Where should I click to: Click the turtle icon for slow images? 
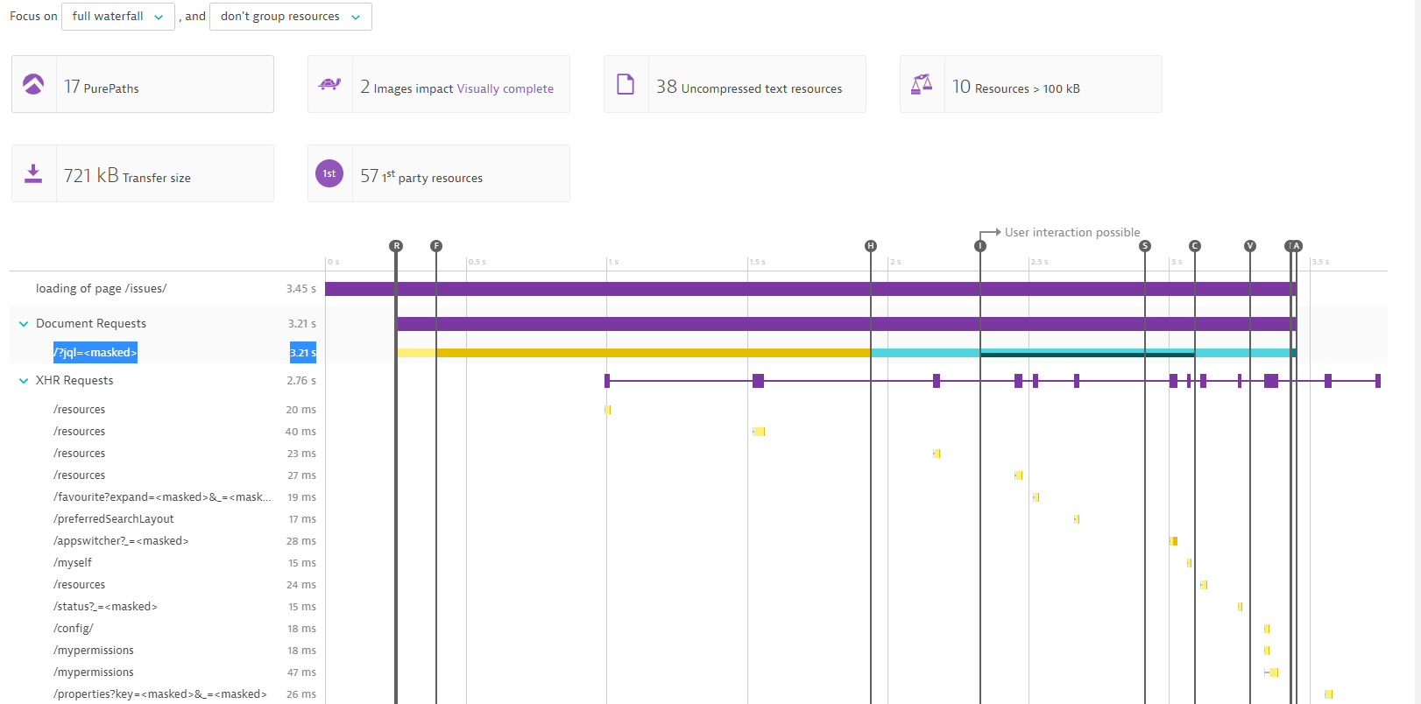[x=330, y=85]
